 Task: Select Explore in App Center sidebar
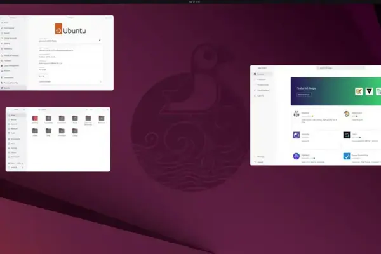[262, 74]
